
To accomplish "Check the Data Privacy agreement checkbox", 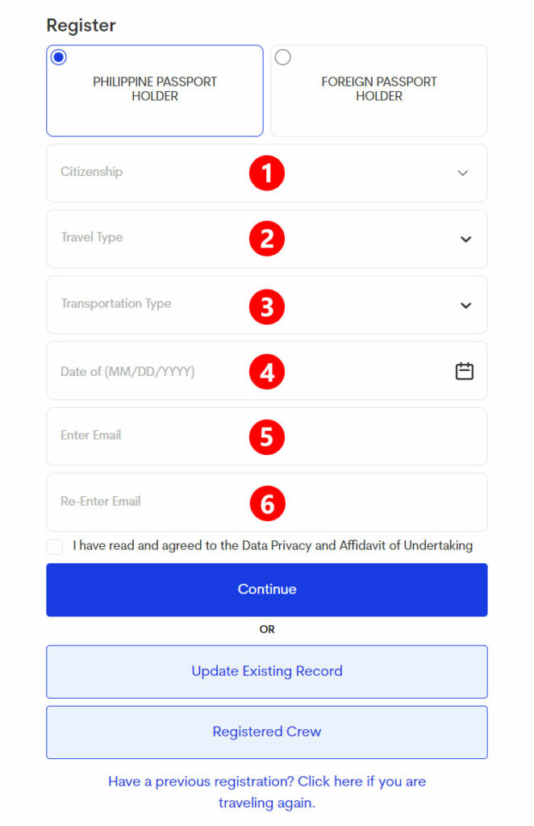I will coord(54,546).
